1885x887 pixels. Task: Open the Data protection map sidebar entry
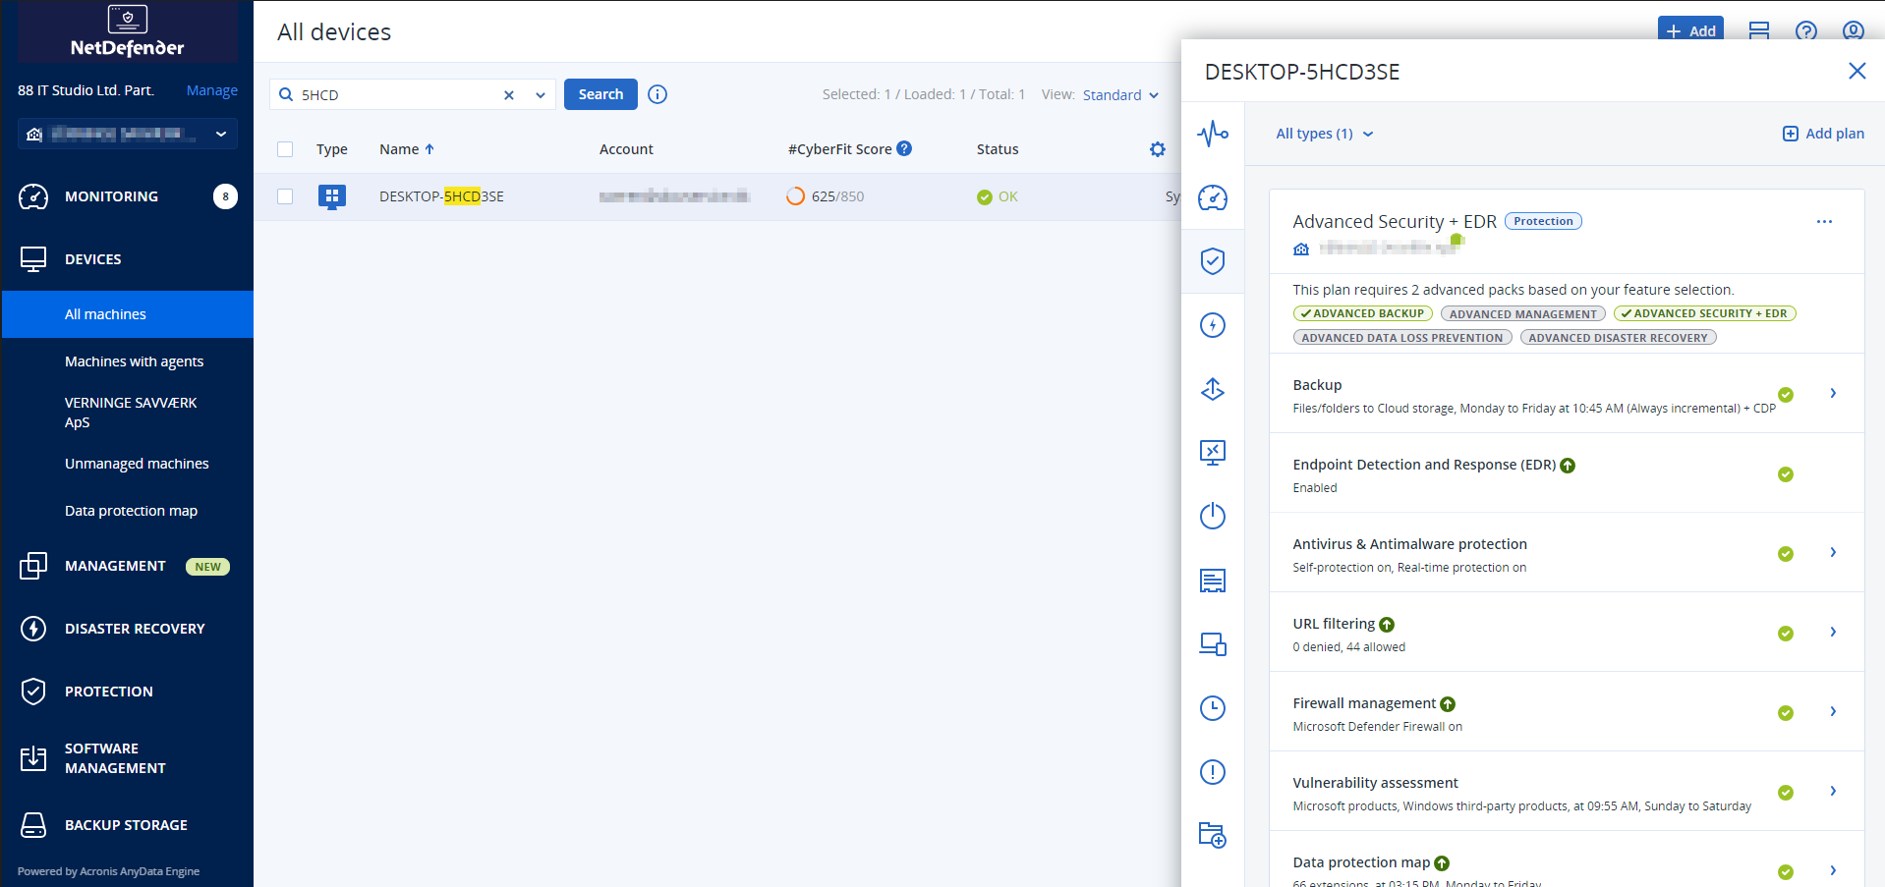click(131, 510)
